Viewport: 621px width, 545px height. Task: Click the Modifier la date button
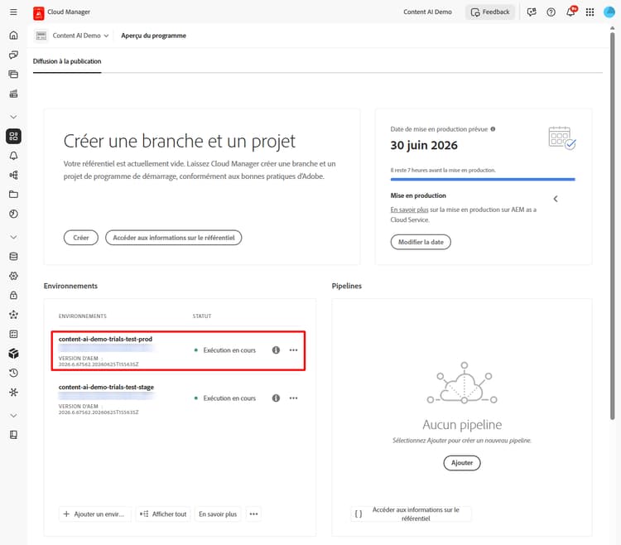421,242
